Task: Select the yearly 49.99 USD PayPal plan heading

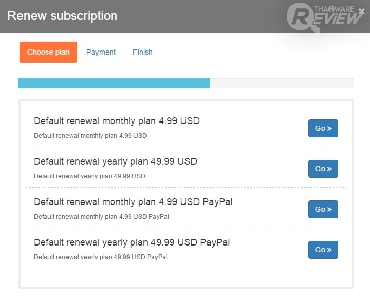Action: tap(132, 242)
